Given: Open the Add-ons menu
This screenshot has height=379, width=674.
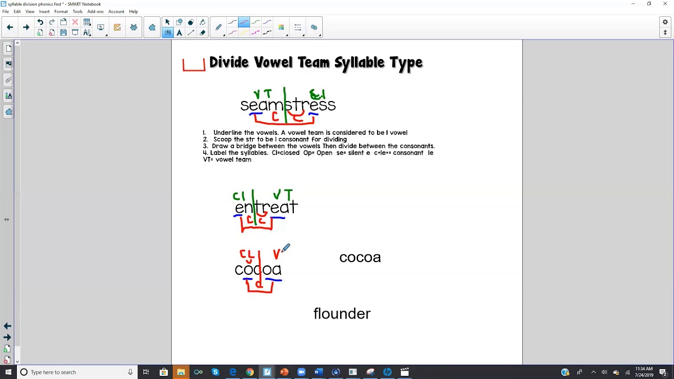Looking at the screenshot, I should click(95, 12).
